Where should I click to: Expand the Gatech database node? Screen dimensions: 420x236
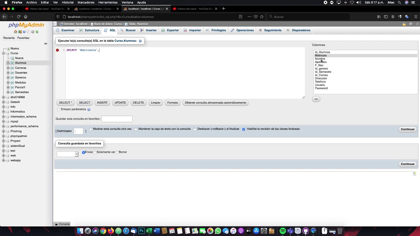[4, 102]
